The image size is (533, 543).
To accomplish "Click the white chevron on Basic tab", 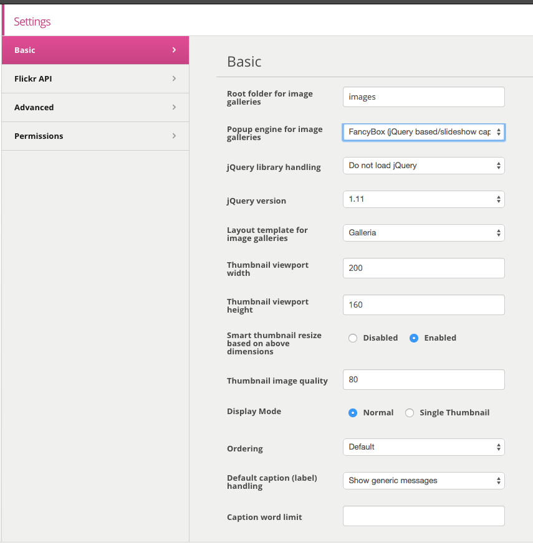I will click(x=174, y=50).
